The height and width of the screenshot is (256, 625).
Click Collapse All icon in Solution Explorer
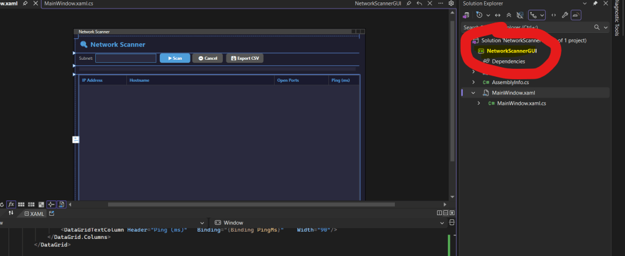[x=510, y=15]
